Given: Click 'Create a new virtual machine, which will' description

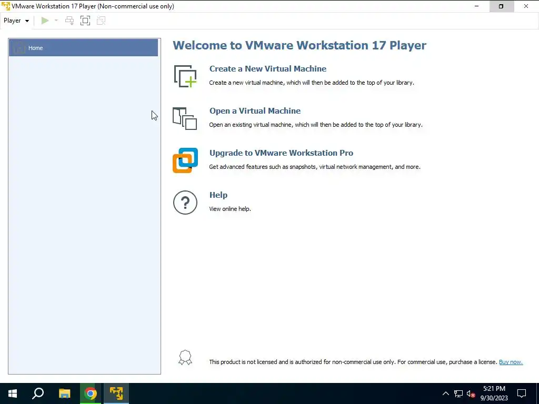Looking at the screenshot, I should point(312,83).
